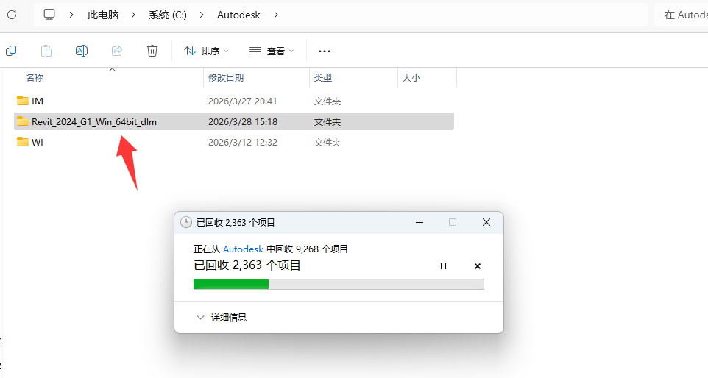Select the WI folder

pos(234,142)
